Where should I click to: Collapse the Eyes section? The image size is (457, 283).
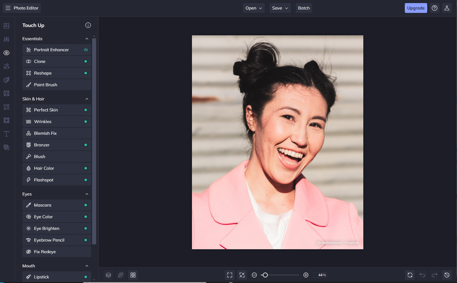(x=87, y=194)
